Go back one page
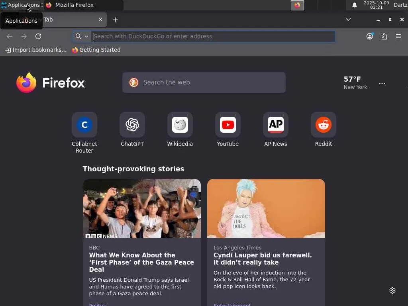408x306 pixels. 10,36
